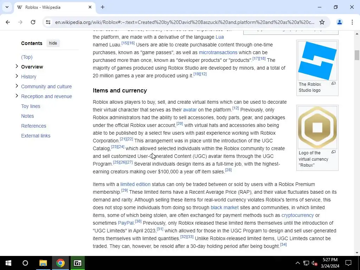This screenshot has height=270, width=360.
Task: Open the black market link
Action: pos(225,207)
